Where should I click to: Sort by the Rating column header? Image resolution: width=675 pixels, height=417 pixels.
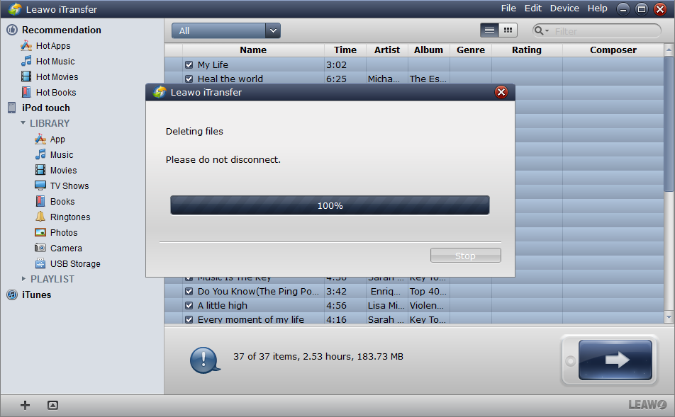pyautogui.click(x=527, y=50)
